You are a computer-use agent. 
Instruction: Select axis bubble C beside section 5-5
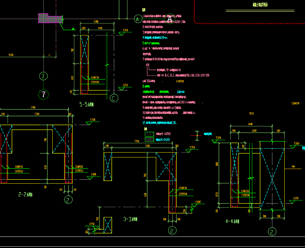coord(114,98)
